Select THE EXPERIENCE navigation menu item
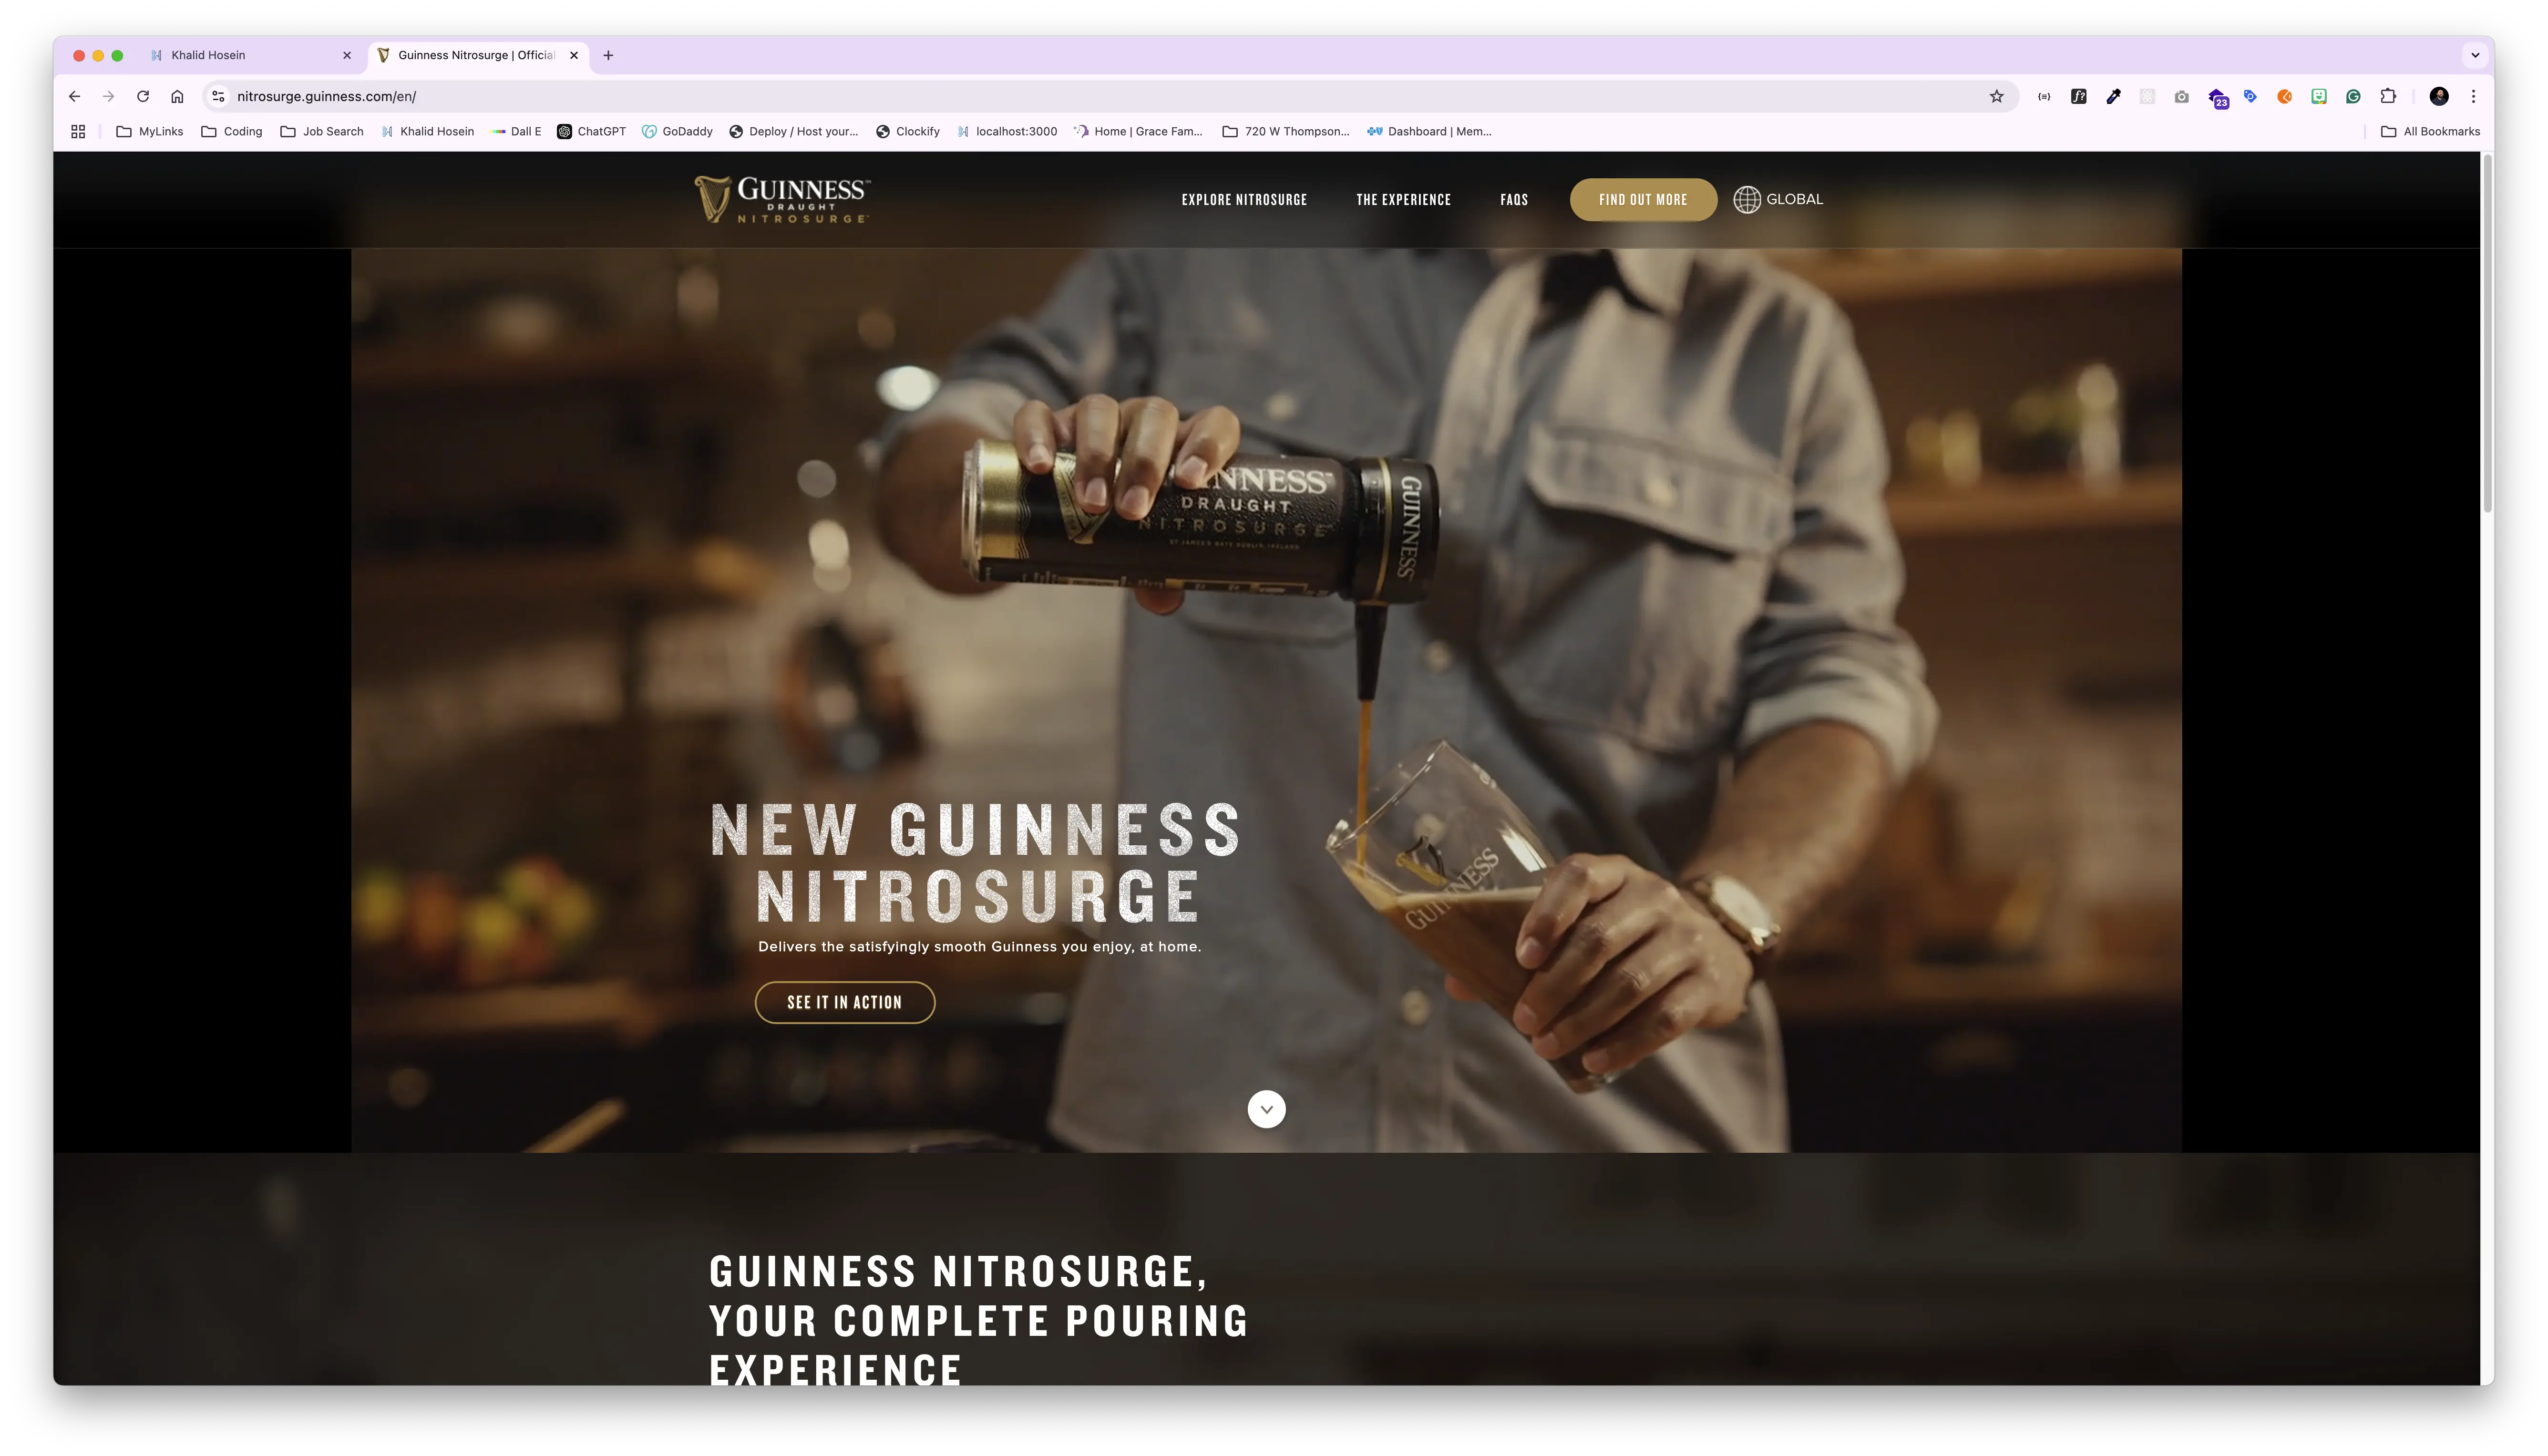The image size is (2548, 1456). 1403,199
